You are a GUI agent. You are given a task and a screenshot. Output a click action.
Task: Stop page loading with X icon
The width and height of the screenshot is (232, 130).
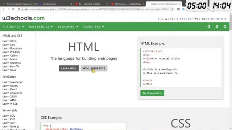13,9
